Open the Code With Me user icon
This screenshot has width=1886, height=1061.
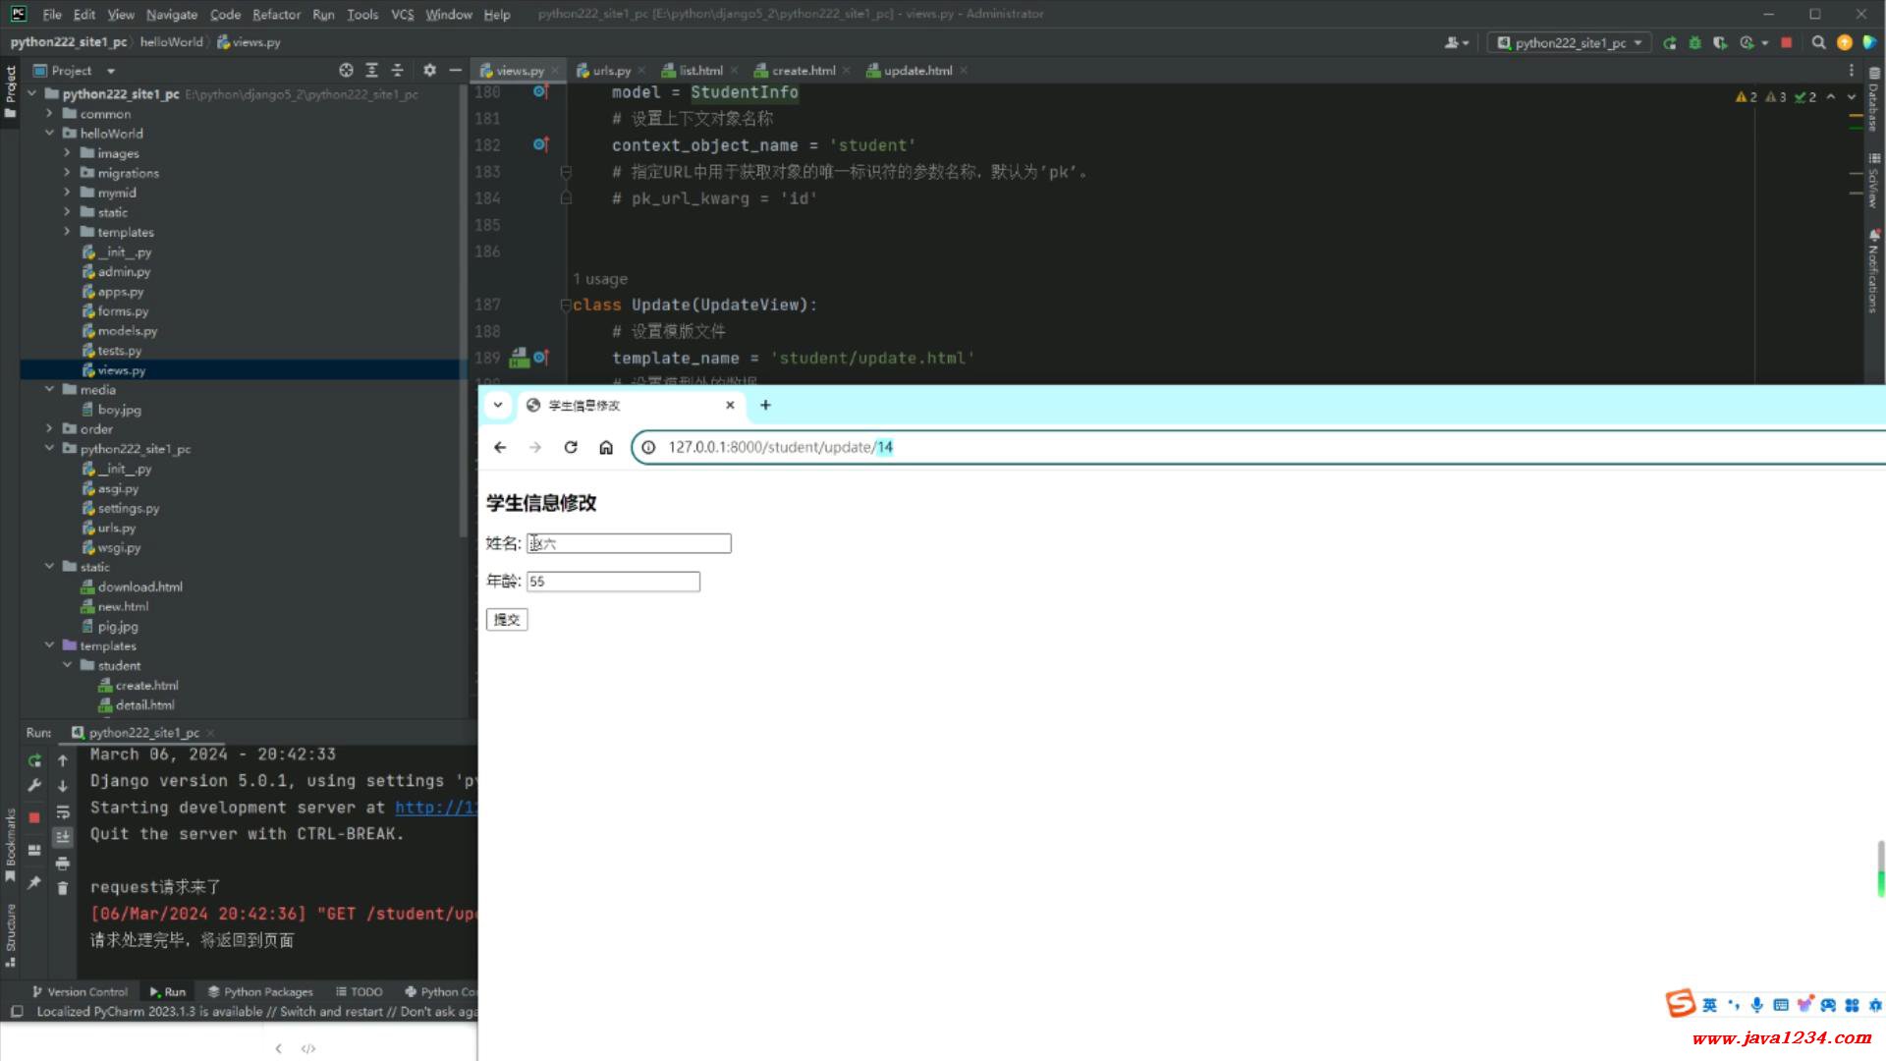click(1455, 43)
